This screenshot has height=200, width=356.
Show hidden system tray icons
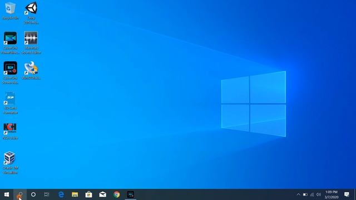(298, 194)
